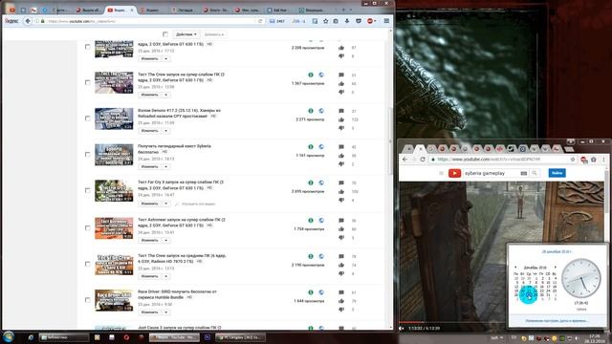Open the Действия dropdown
This screenshot has width=612, height=344.
pyautogui.click(x=186, y=34)
